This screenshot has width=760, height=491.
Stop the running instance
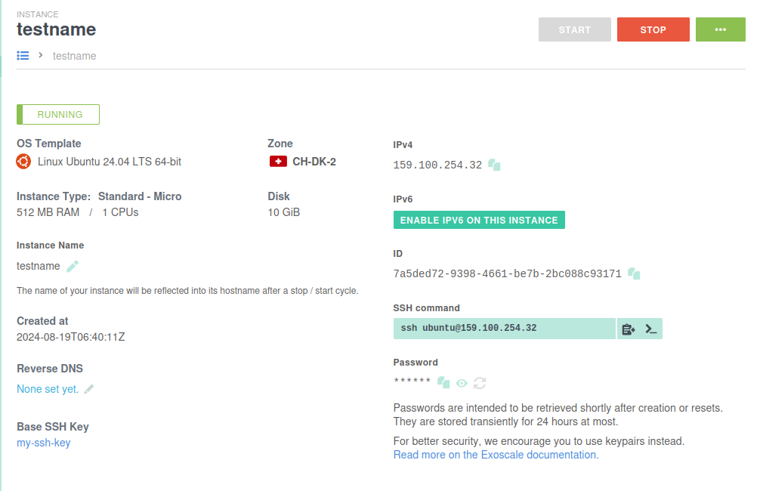point(653,29)
